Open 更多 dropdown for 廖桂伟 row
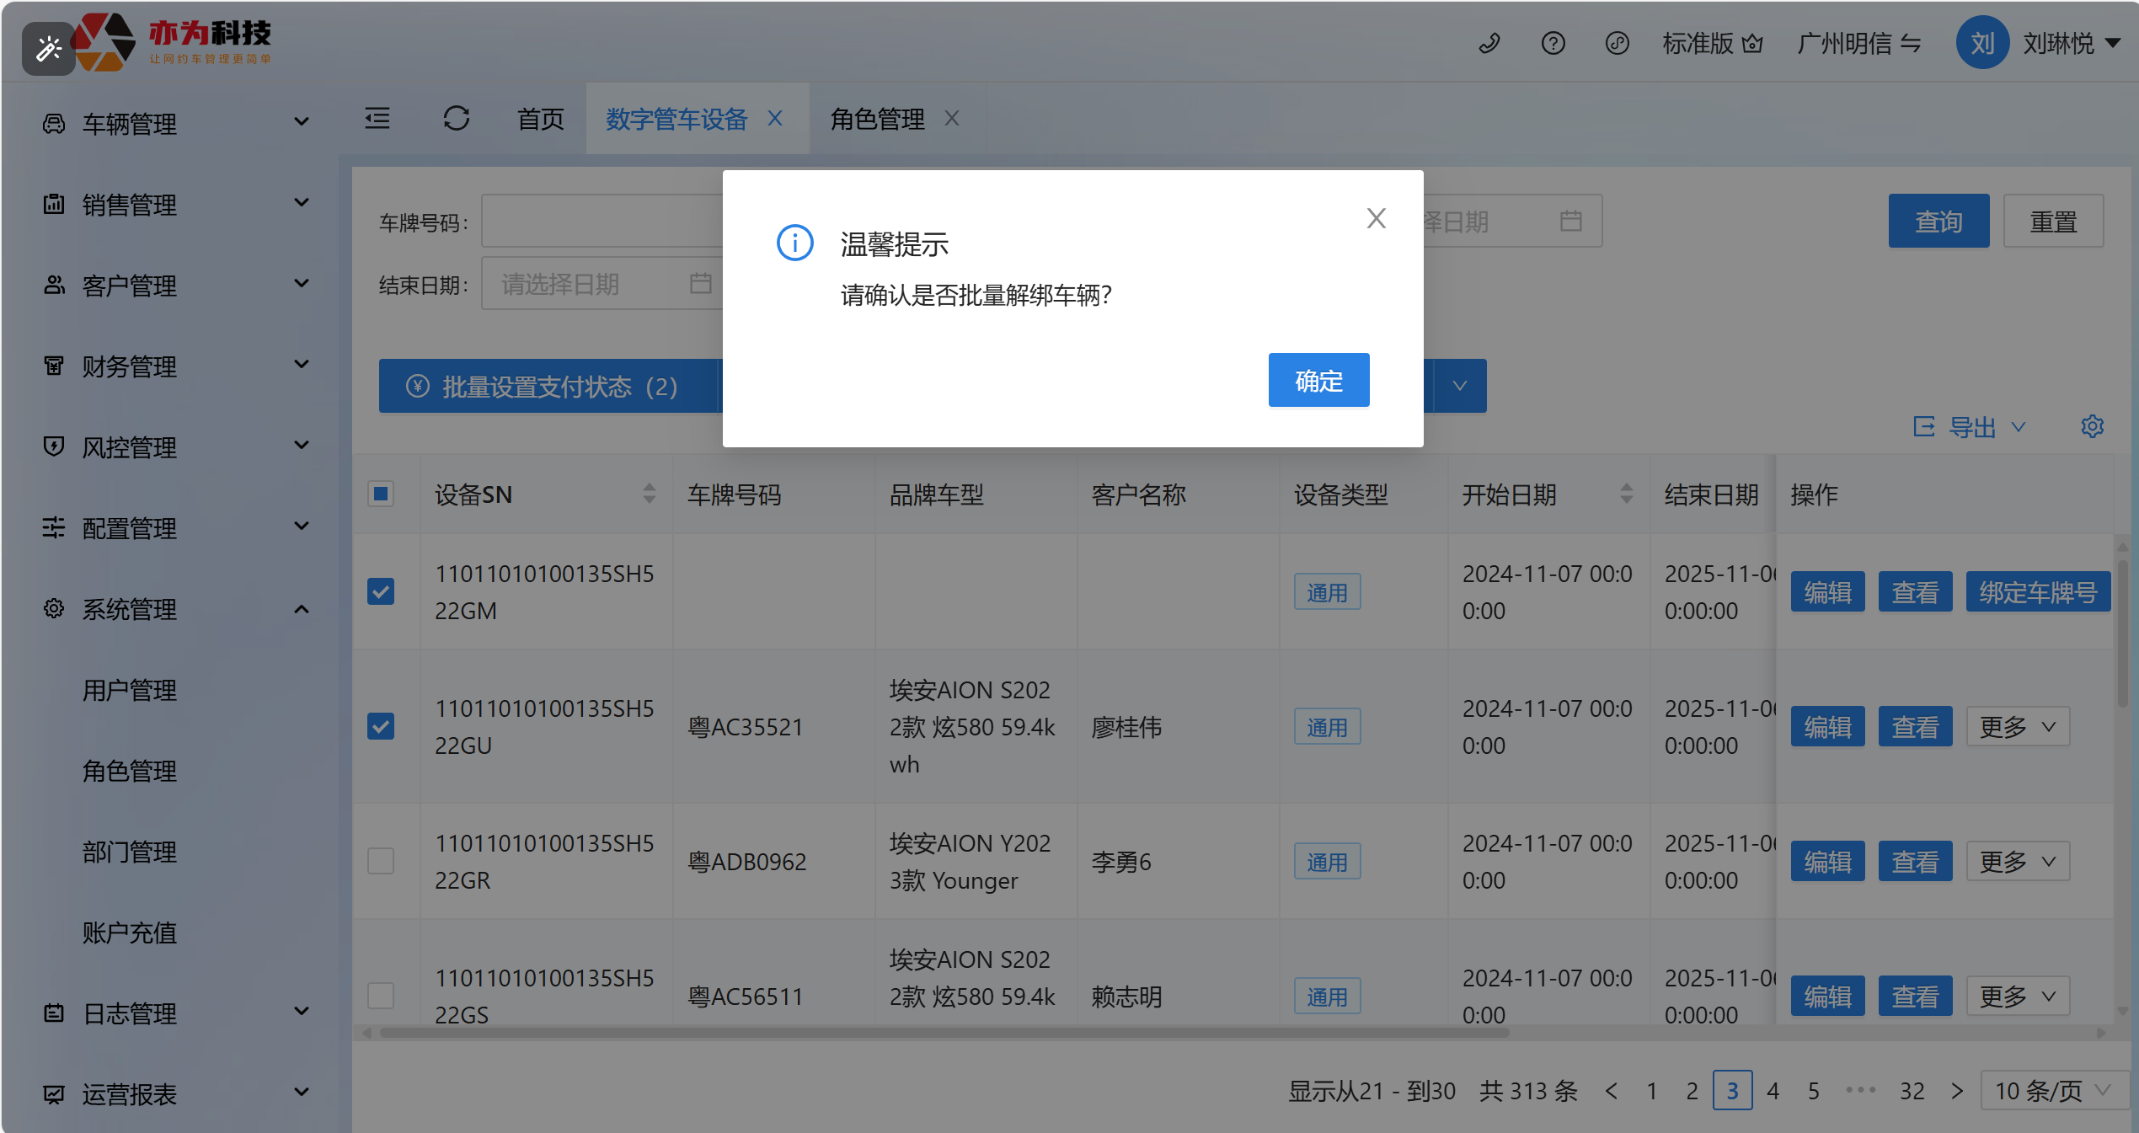 pos(2017,726)
